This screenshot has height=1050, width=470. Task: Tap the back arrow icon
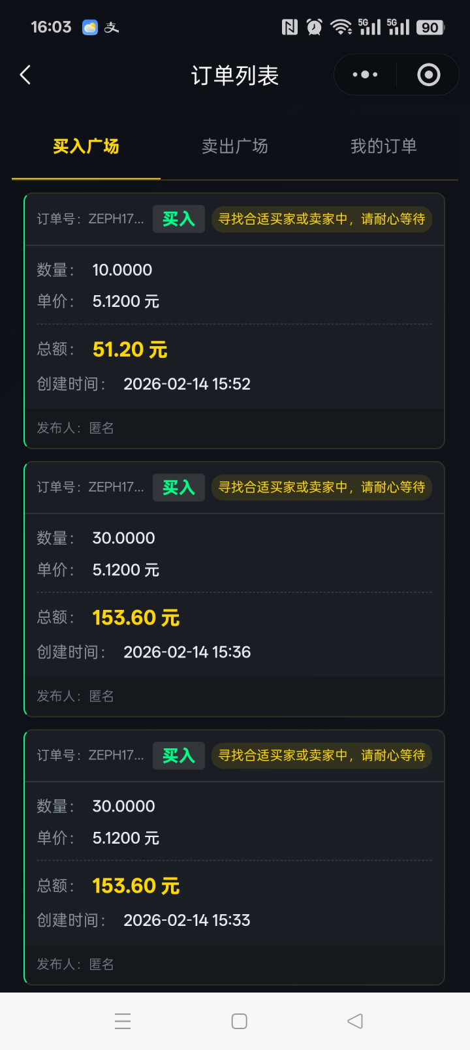25,75
